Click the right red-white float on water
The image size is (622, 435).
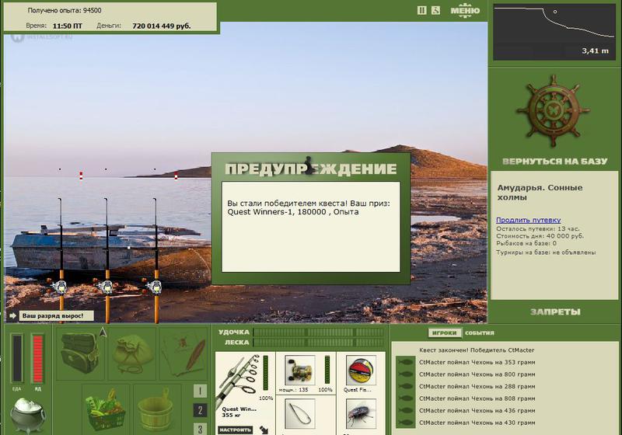176,176
